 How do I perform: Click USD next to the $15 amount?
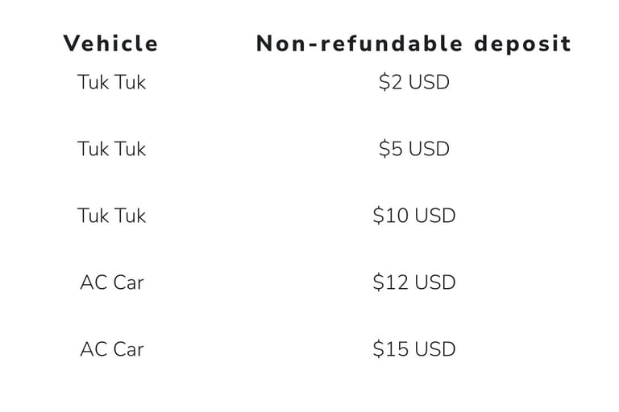click(x=434, y=349)
